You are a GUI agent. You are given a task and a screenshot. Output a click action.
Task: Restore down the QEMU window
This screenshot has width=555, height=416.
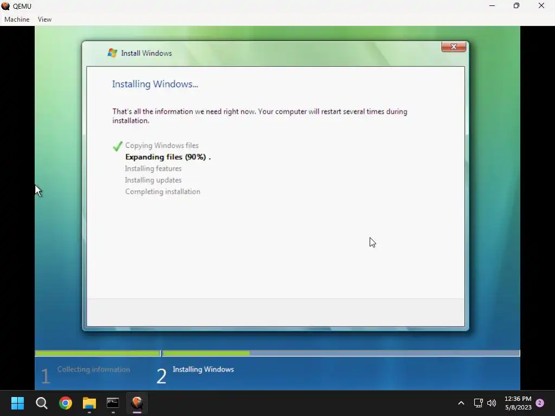[517, 6]
